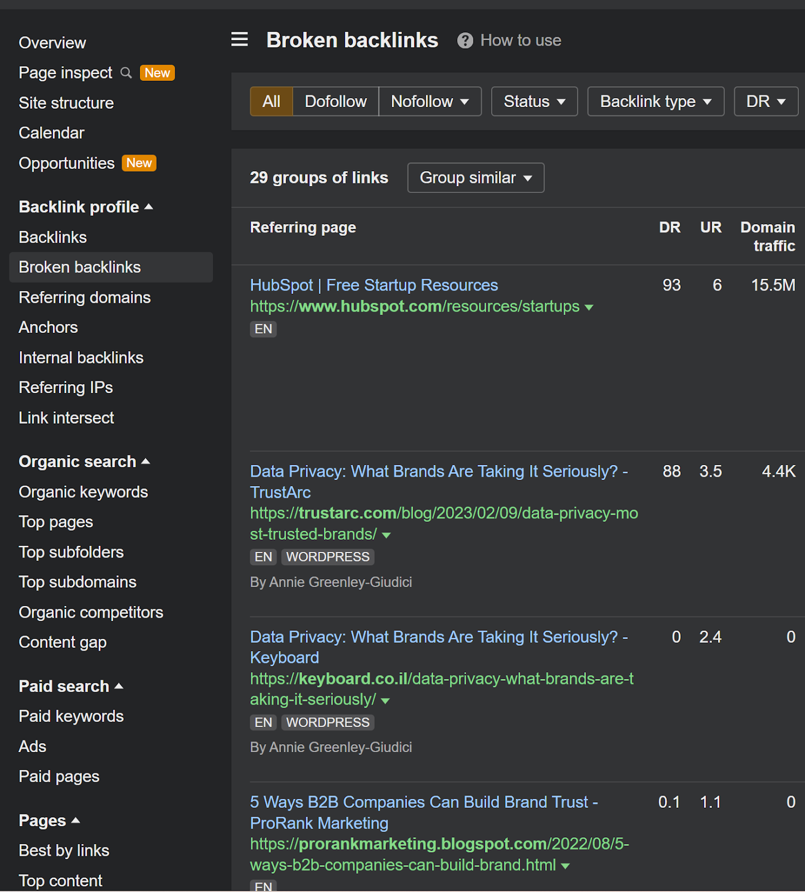Image resolution: width=805 pixels, height=892 pixels.
Task: Open the Backlink type dropdown
Action: pos(656,101)
